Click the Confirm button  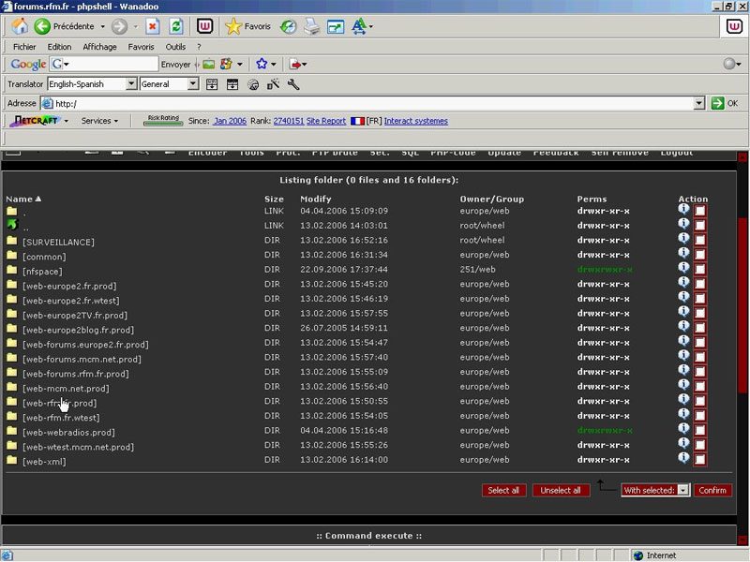tap(712, 490)
